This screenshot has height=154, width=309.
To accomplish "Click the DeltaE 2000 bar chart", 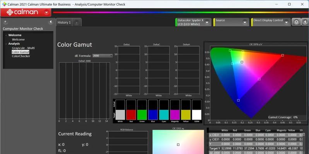I will click(84, 90).
